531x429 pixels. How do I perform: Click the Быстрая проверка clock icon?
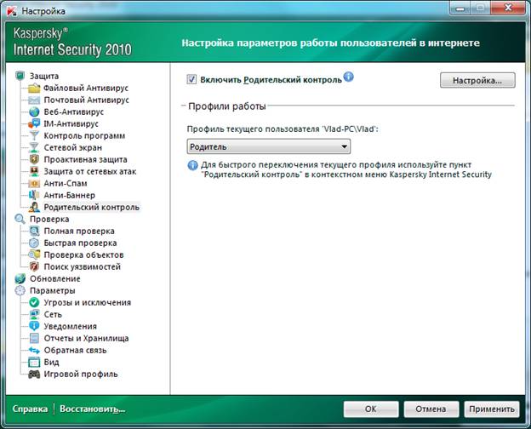pos(34,243)
